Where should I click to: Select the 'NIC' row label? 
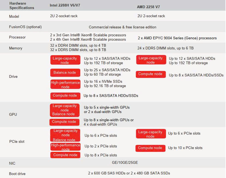12,163
